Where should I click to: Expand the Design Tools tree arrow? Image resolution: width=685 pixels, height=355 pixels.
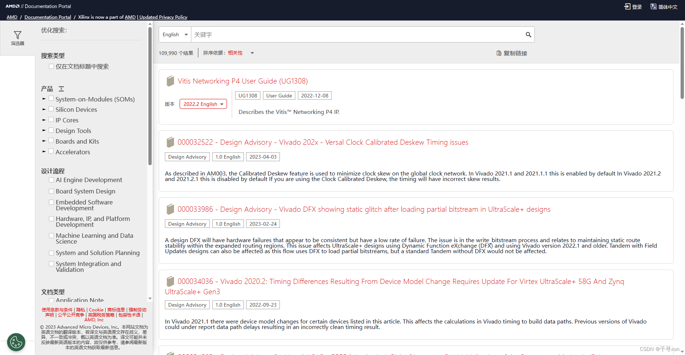coord(44,130)
